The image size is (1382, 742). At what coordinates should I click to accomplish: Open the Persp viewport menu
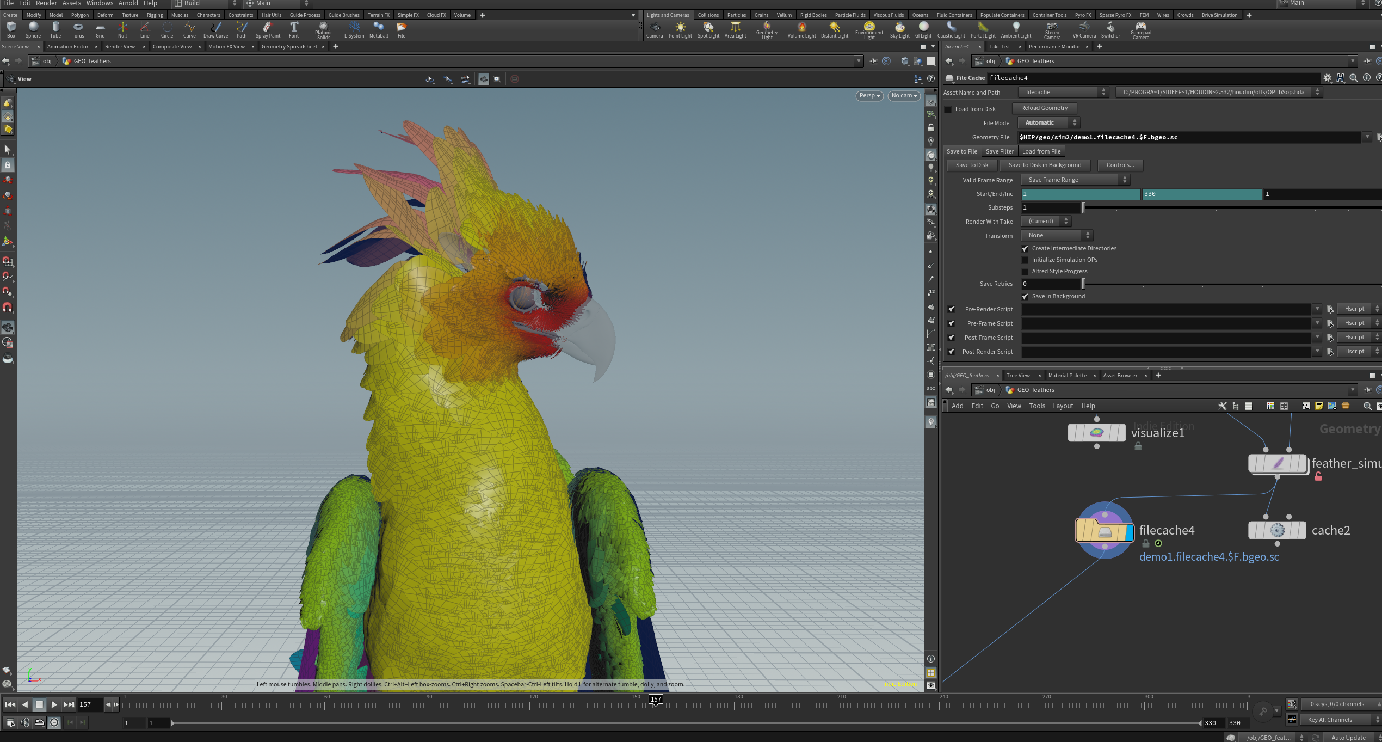click(x=868, y=96)
